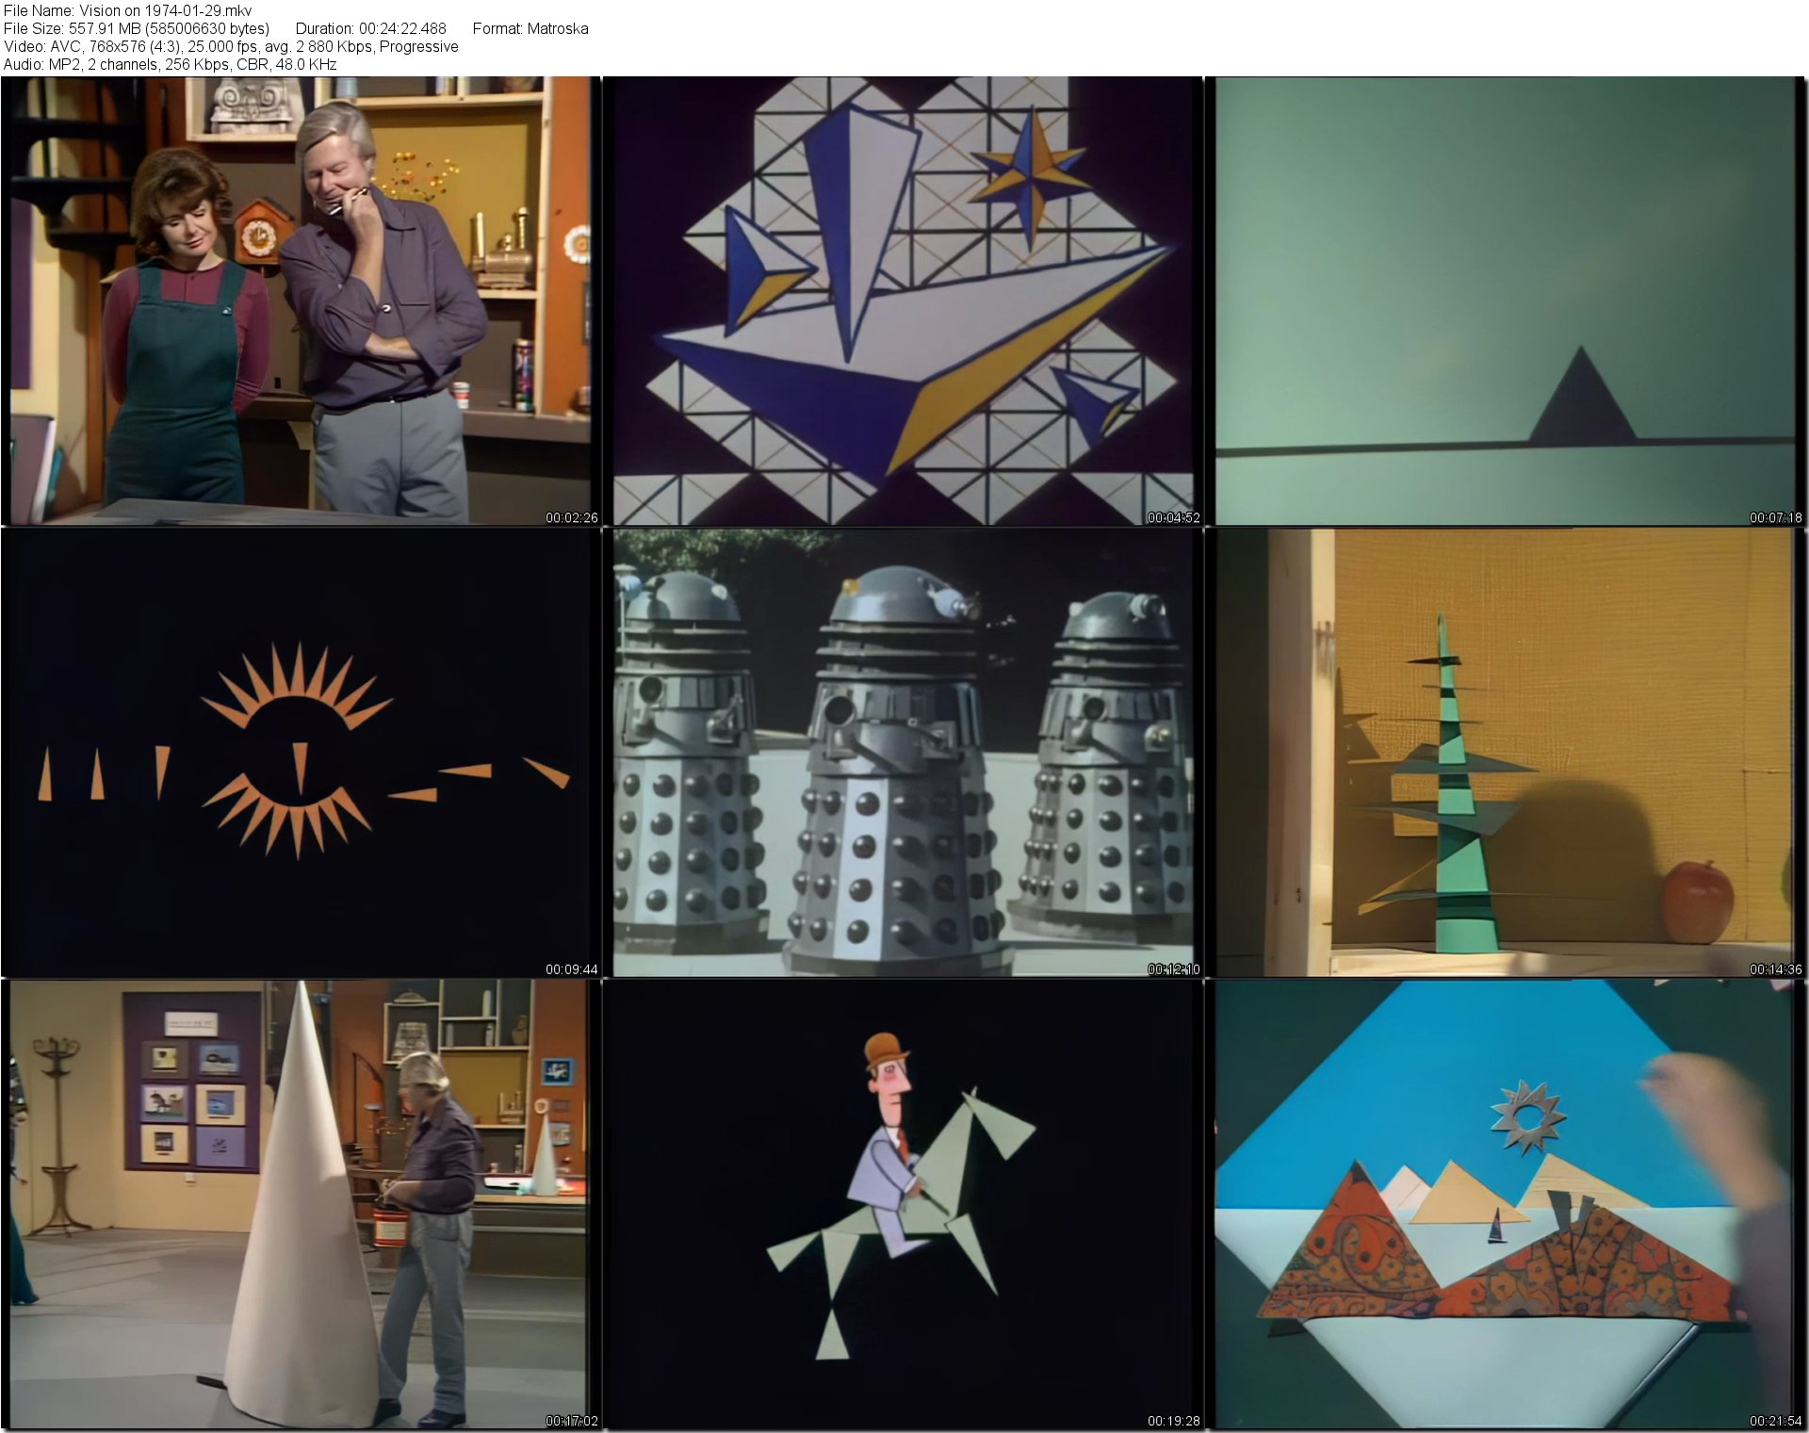
Task: Click the 00:09:44 timestamp label
Action: coord(571,969)
